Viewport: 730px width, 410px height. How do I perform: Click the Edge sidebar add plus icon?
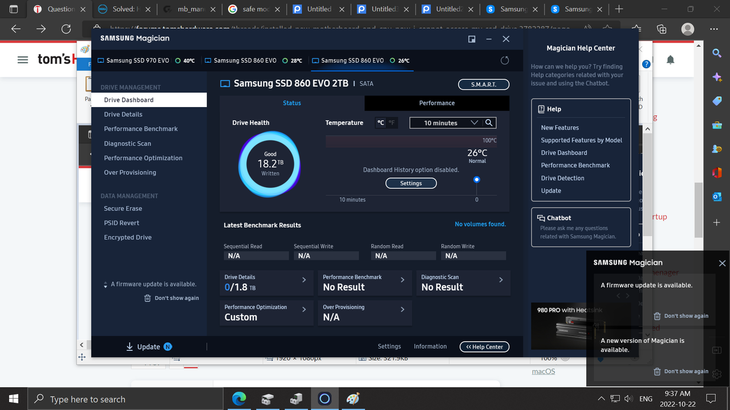click(717, 222)
